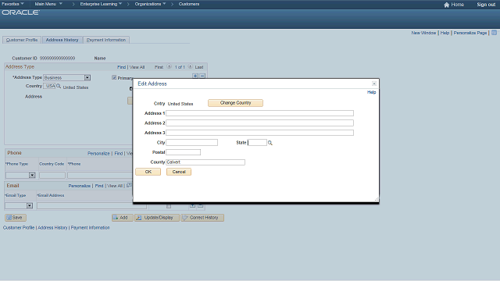Open the Address Type dropdown

(87, 78)
